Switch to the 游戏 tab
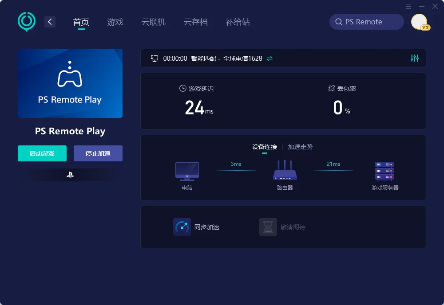444x305 pixels. click(x=115, y=22)
